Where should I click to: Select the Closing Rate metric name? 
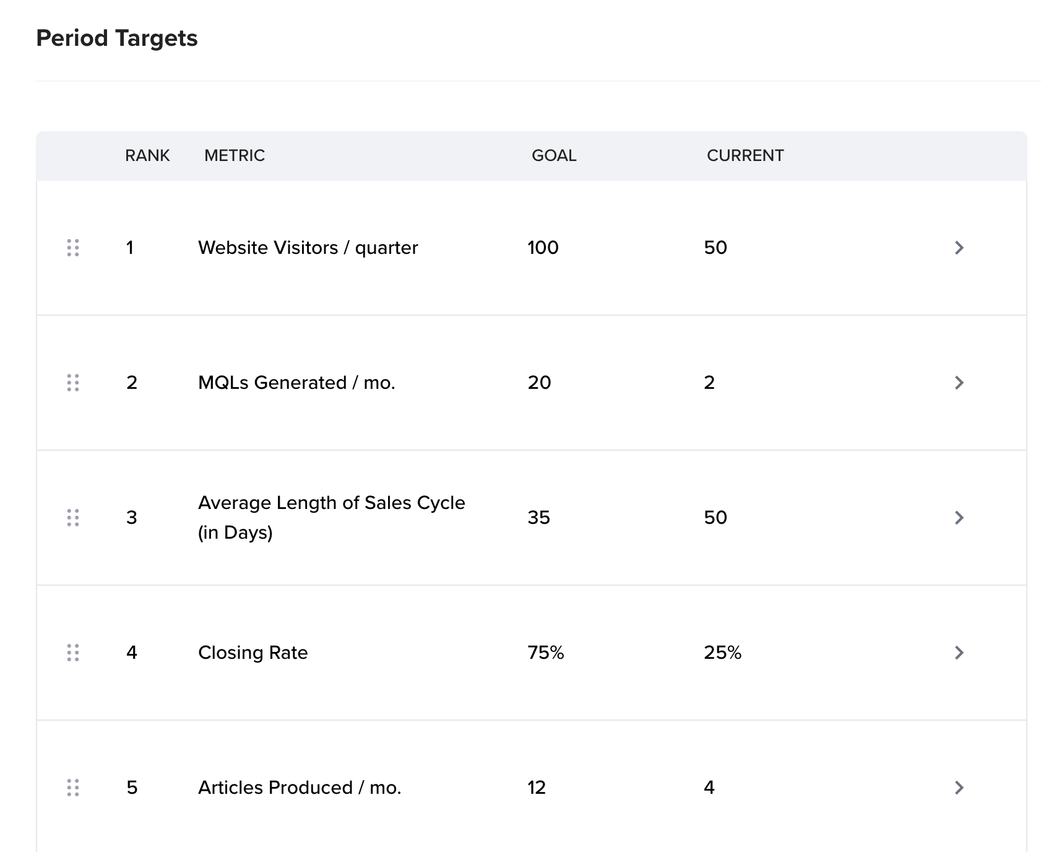tap(253, 653)
